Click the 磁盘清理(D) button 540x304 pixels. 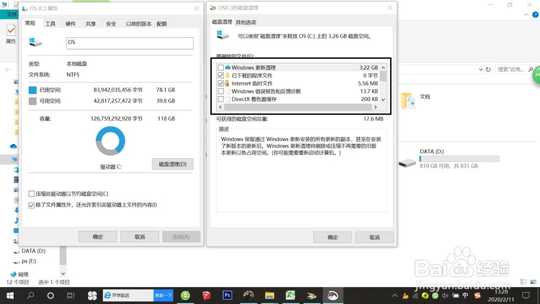pos(173,164)
